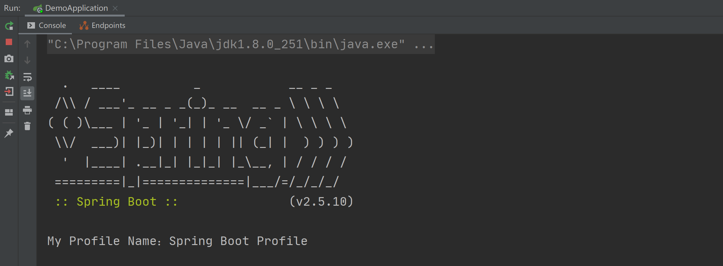
Task: Dump threads using the camera icon
Action: [9, 58]
